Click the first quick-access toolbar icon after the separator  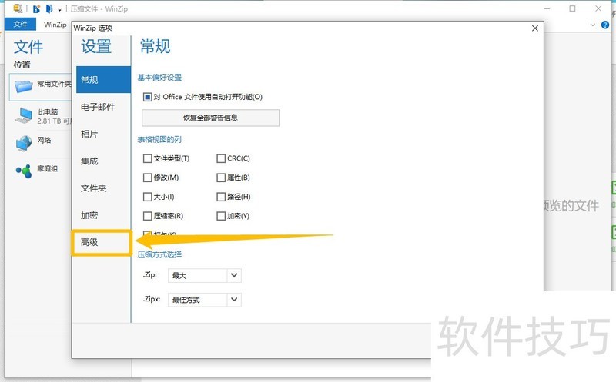(x=36, y=8)
